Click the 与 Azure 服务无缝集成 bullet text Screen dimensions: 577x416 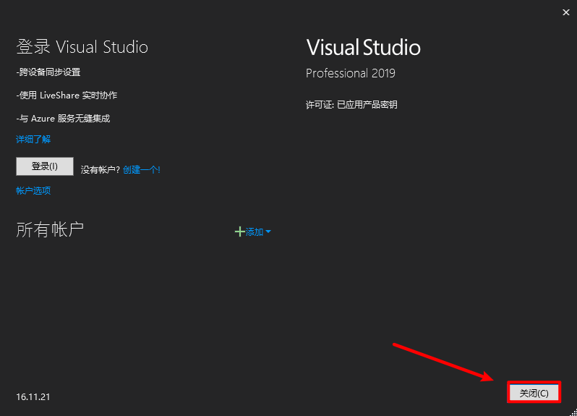pos(63,119)
